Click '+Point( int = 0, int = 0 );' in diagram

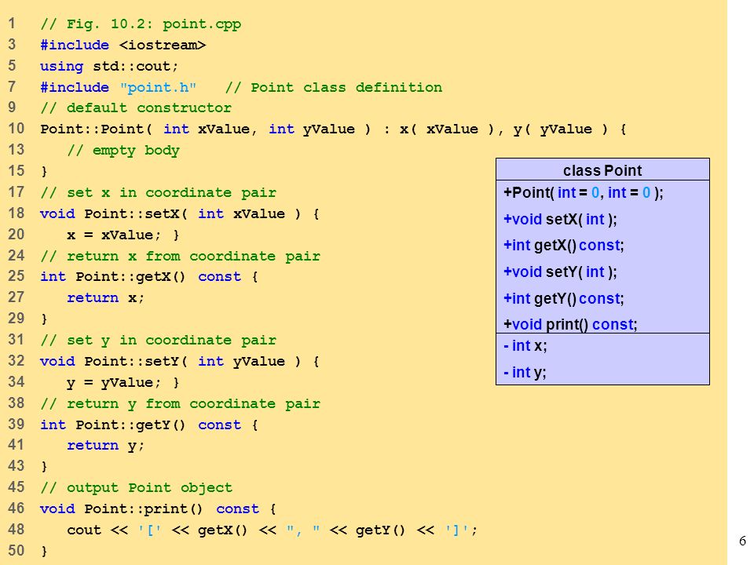point(584,193)
